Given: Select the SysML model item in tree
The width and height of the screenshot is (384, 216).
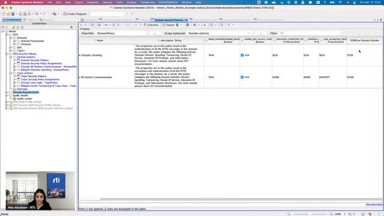Looking at the screenshot, I should [24, 98].
